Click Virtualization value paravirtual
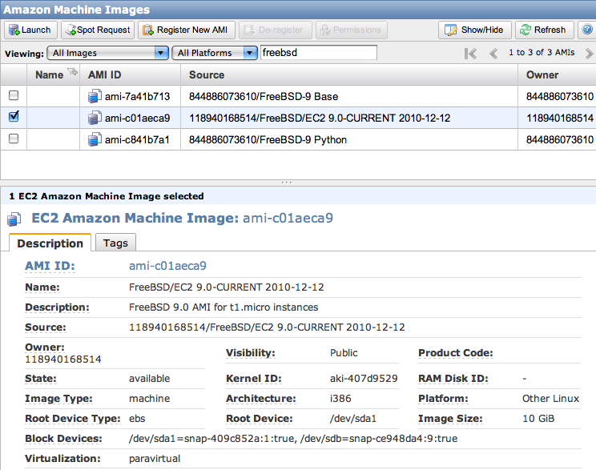 [x=155, y=459]
